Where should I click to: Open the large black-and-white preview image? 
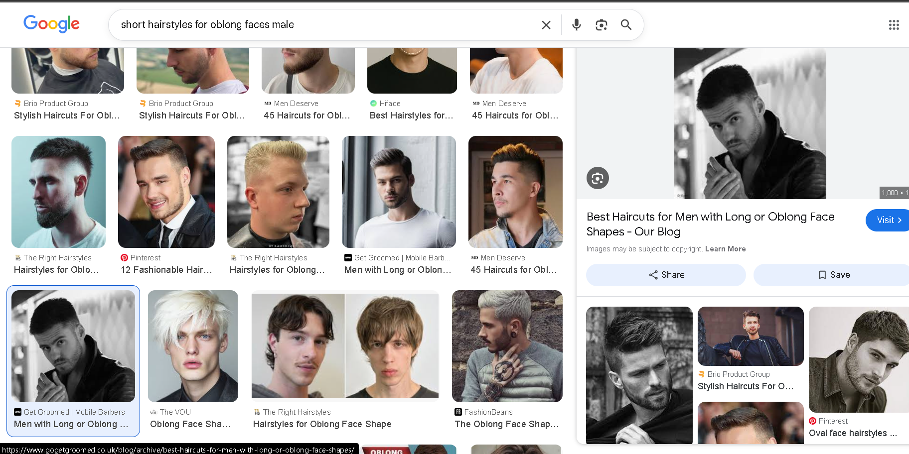point(750,123)
